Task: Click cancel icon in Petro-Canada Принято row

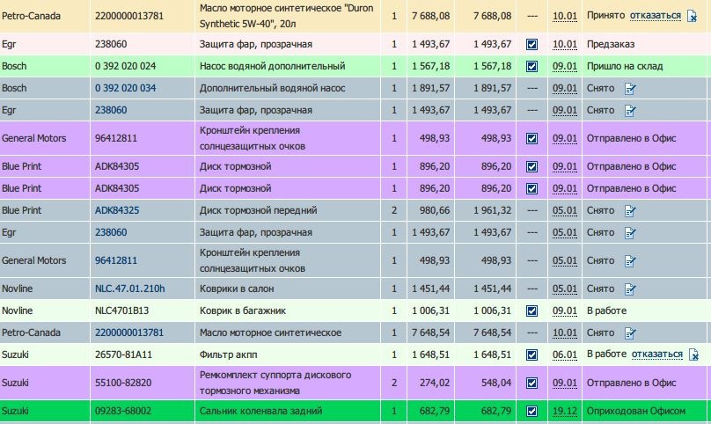Action: click(692, 17)
